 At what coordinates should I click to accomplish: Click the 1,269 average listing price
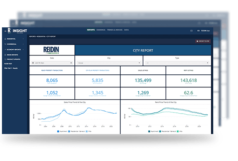[143, 93]
